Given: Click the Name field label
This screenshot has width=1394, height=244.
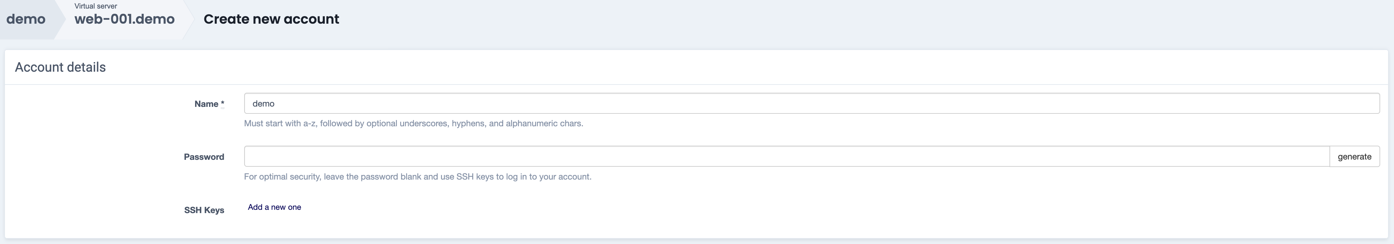Looking at the screenshot, I should coord(206,104).
